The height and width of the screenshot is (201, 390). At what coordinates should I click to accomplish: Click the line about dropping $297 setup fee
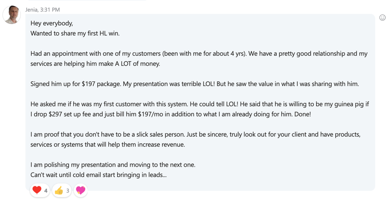click(x=170, y=114)
